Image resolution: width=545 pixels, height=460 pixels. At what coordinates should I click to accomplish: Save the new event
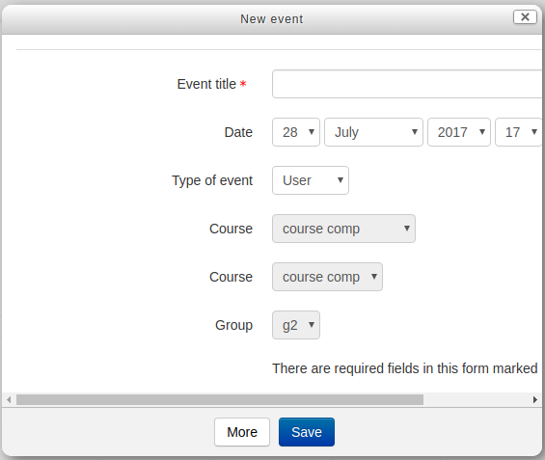(x=307, y=432)
